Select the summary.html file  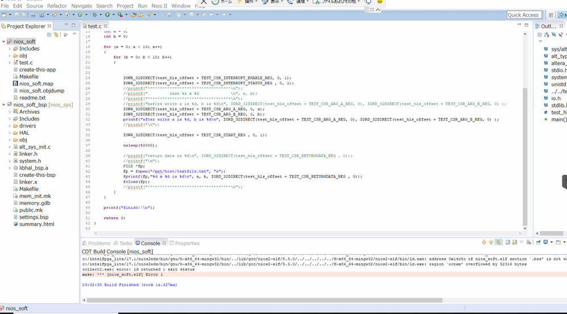36,224
